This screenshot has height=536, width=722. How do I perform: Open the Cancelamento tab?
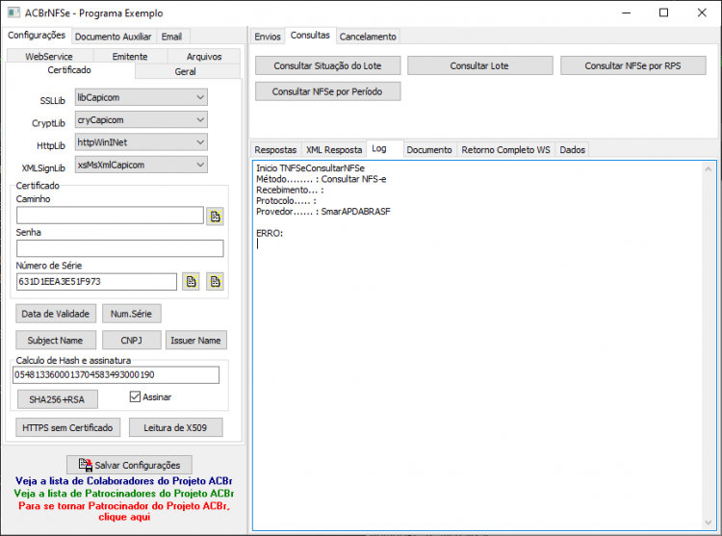tap(368, 37)
